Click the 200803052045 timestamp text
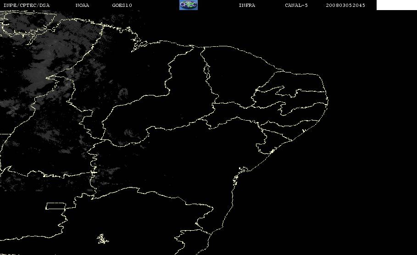This screenshot has width=417, height=255. point(345,6)
